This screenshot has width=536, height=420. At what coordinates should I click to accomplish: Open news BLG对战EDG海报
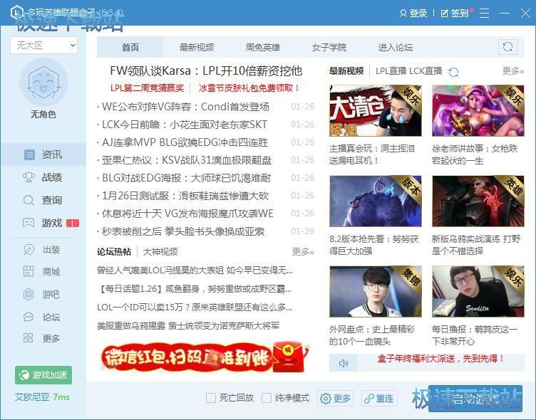pyautogui.click(x=186, y=178)
